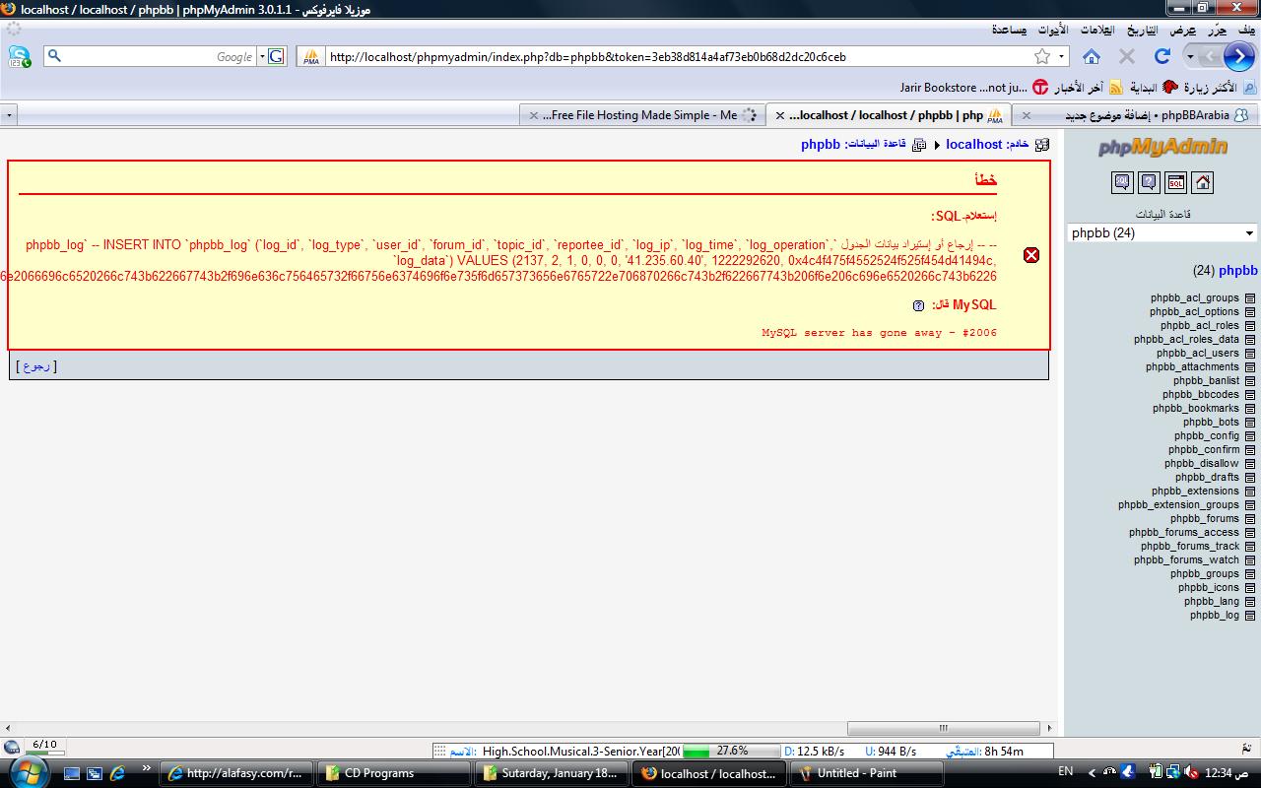Open address bar history dropdown arrow

[x=1062, y=56]
